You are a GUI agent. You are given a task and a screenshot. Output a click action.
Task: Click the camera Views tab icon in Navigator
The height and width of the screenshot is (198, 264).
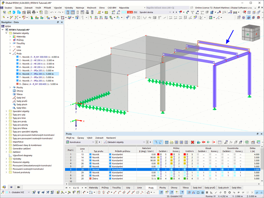coord(19,187)
